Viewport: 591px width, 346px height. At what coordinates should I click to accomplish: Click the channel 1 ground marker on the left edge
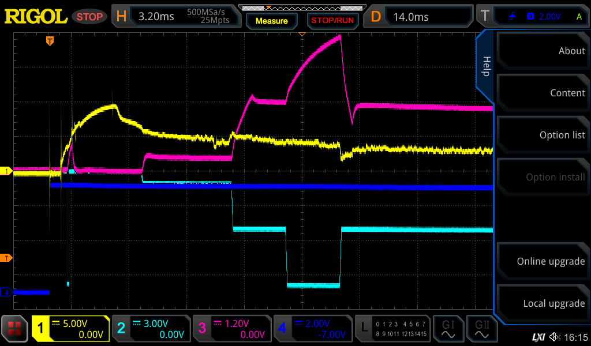[7, 171]
